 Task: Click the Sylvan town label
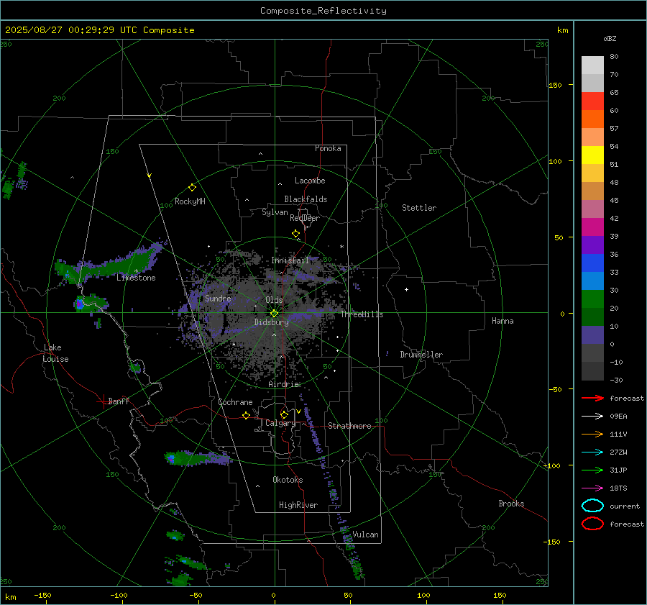275,212
